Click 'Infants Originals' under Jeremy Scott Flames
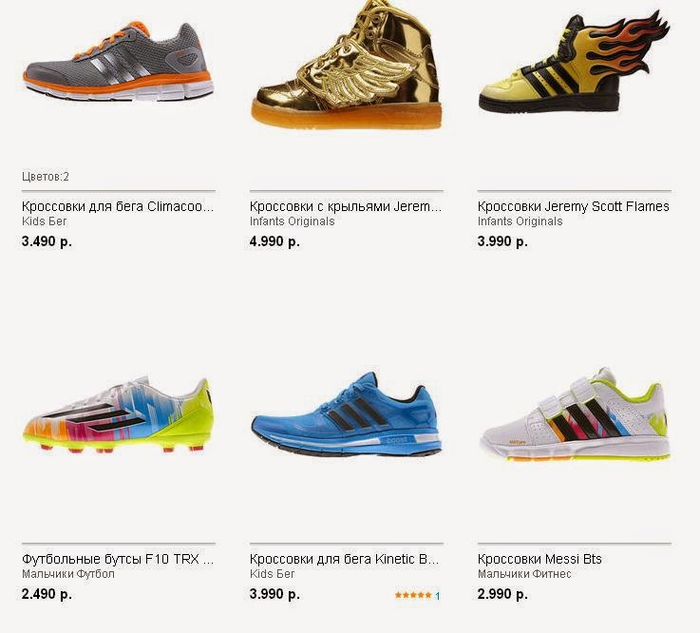Viewport: 700px width, 633px height. pos(520,221)
